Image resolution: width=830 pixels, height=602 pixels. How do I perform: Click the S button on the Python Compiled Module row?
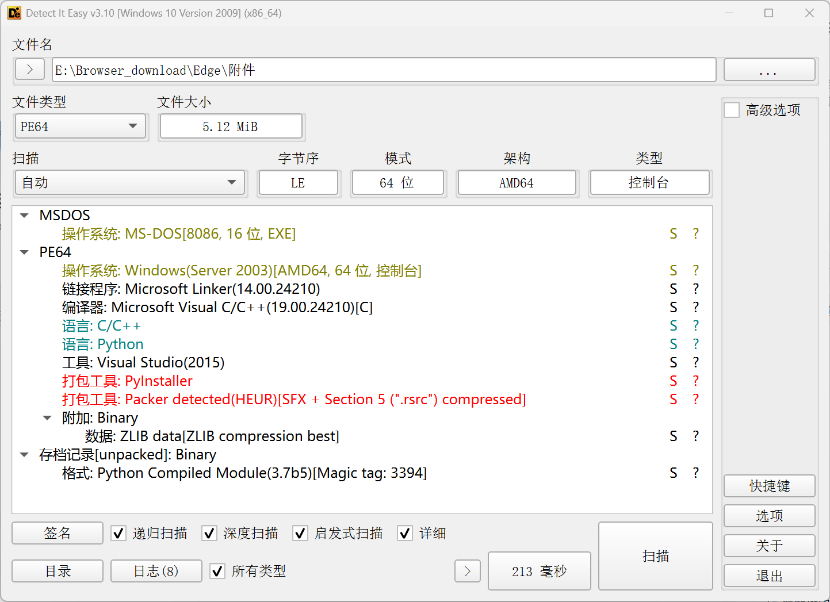pos(674,473)
